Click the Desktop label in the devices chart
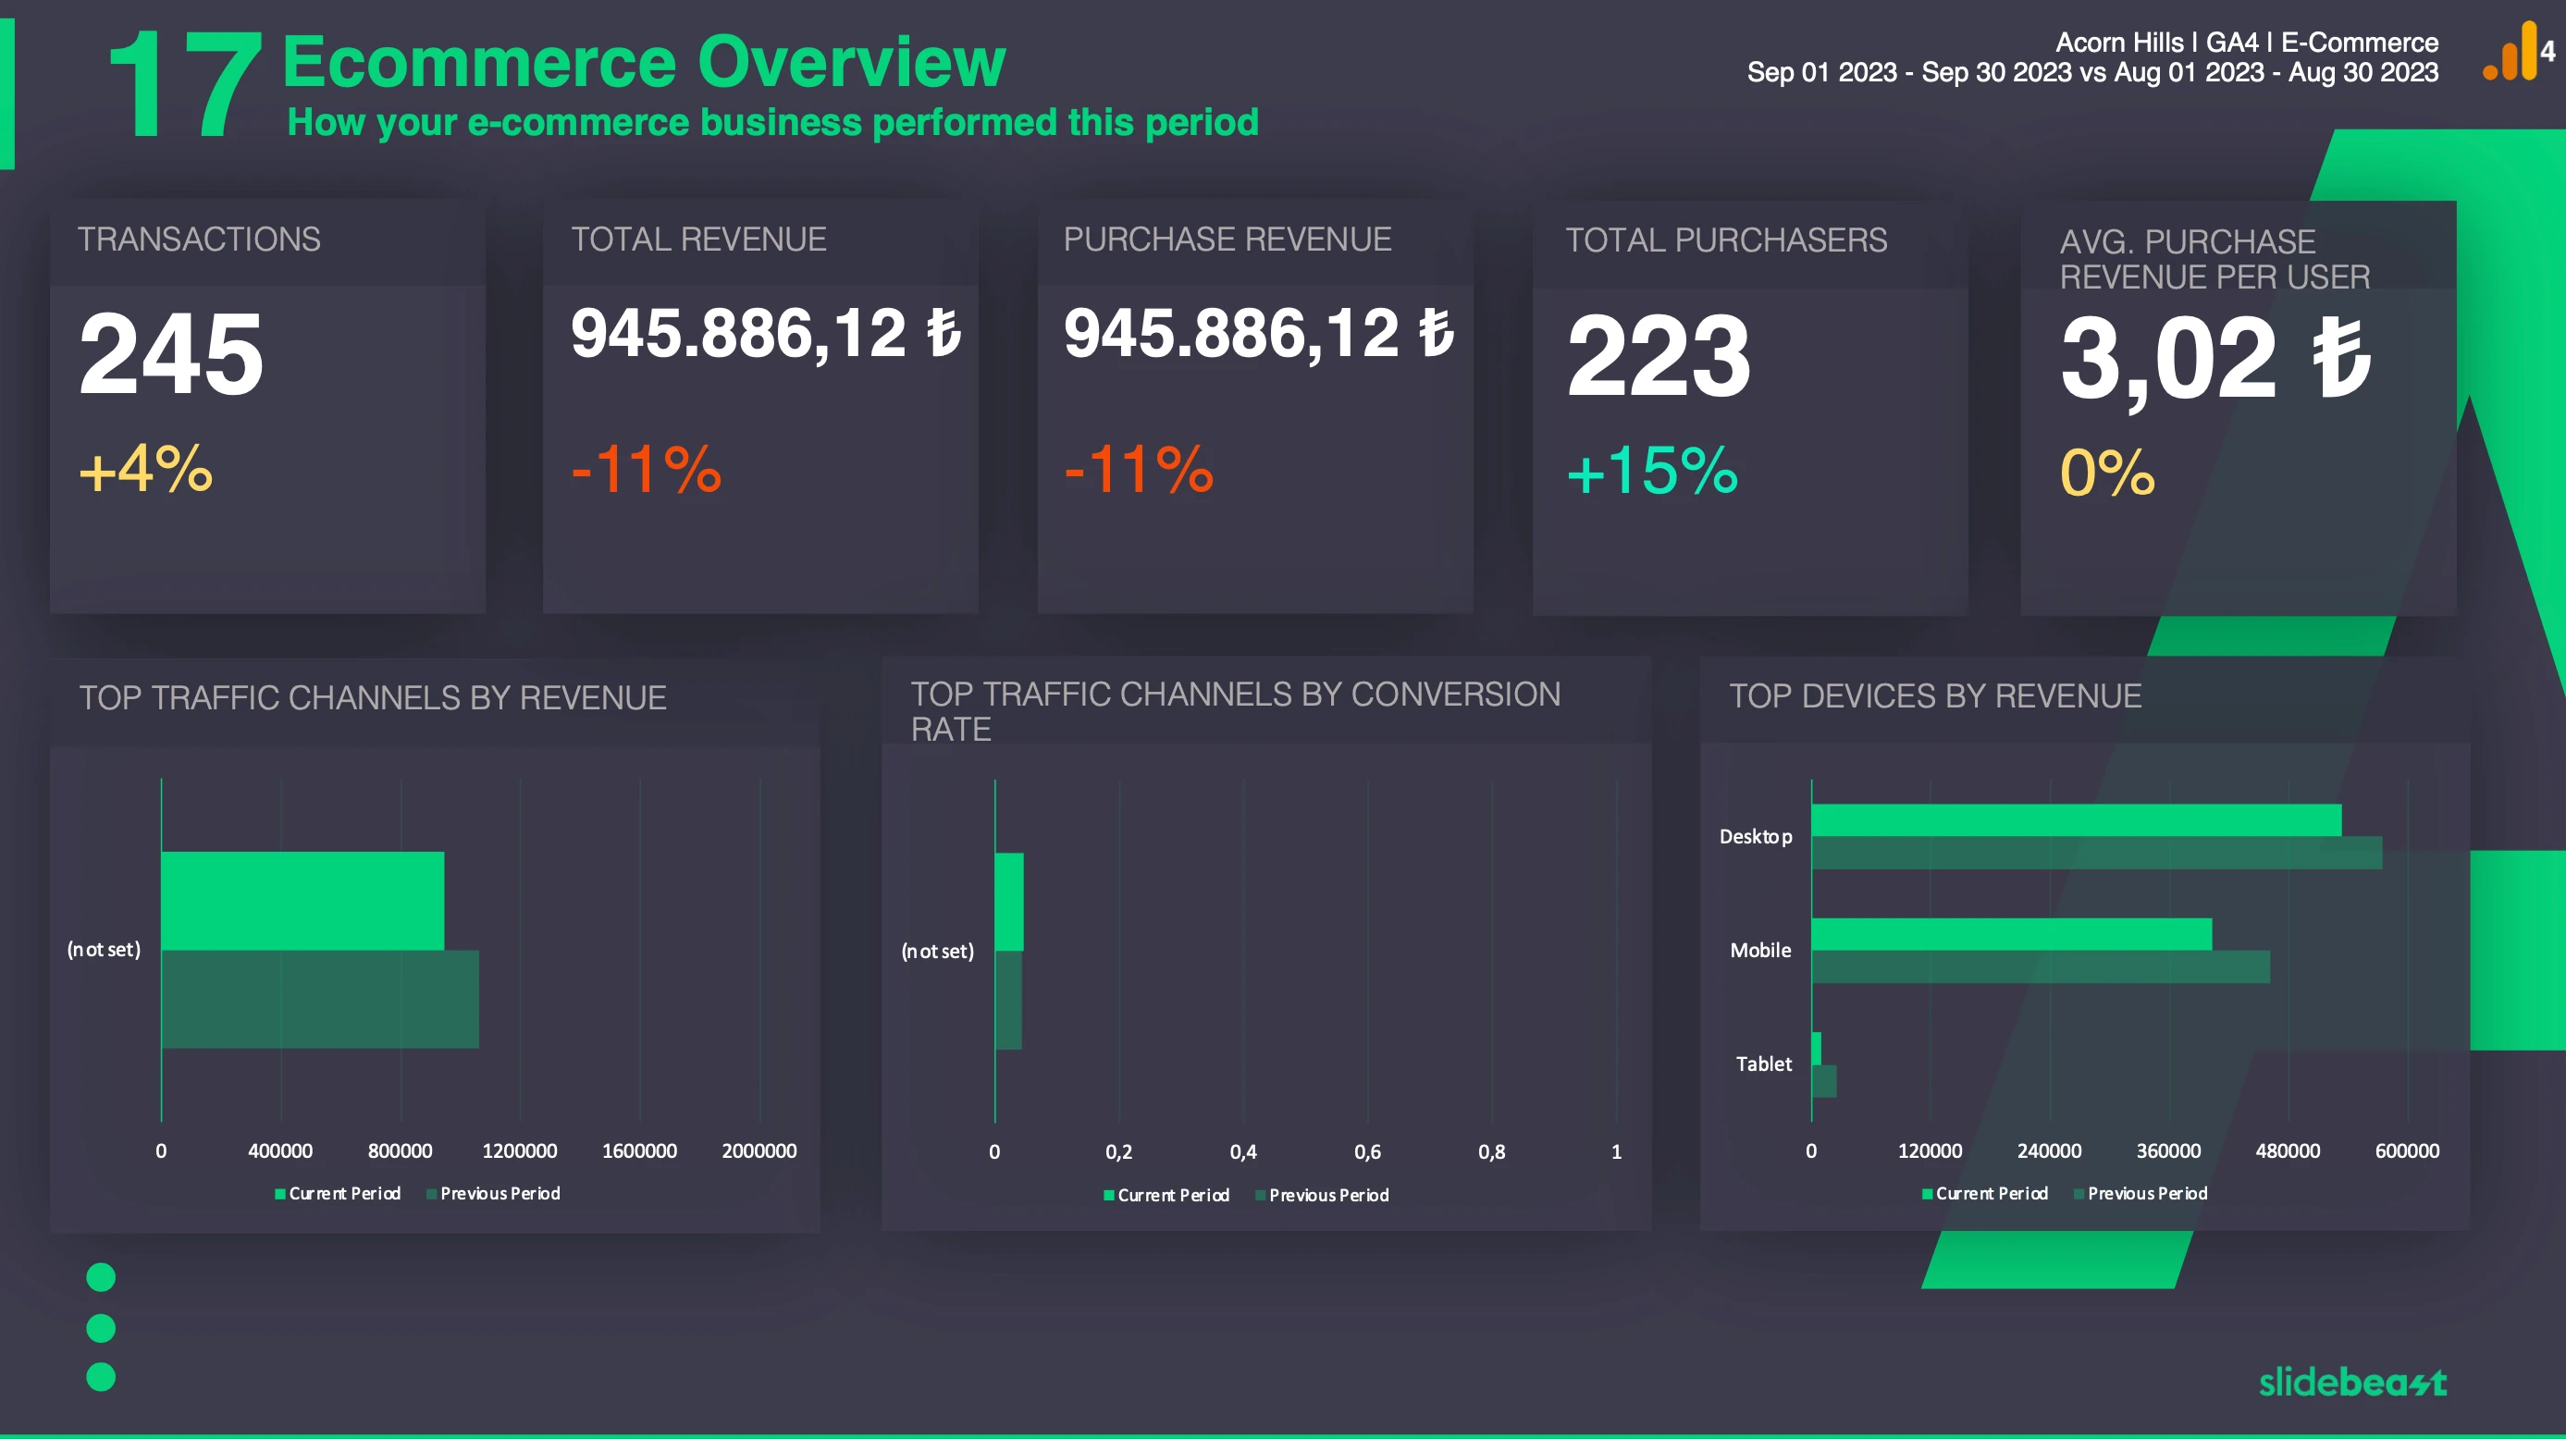2566x1439 pixels. (1755, 837)
